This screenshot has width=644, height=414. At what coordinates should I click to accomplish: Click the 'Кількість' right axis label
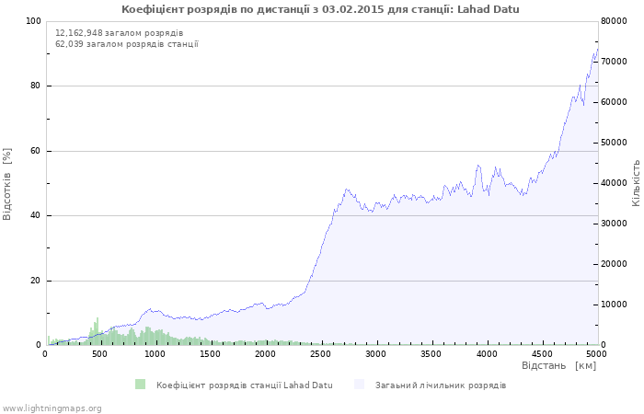point(636,182)
